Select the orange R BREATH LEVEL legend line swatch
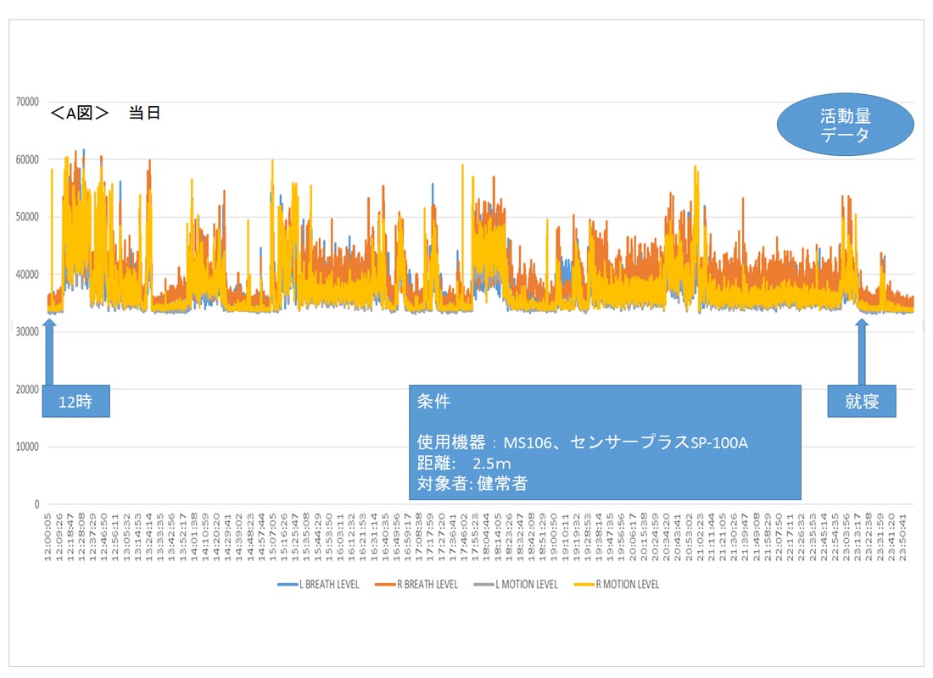The image size is (933, 678). tap(385, 585)
